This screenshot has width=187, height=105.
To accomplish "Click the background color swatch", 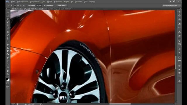I will (8, 80).
